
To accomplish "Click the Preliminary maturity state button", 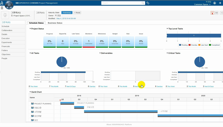I will [x=67, y=13].
